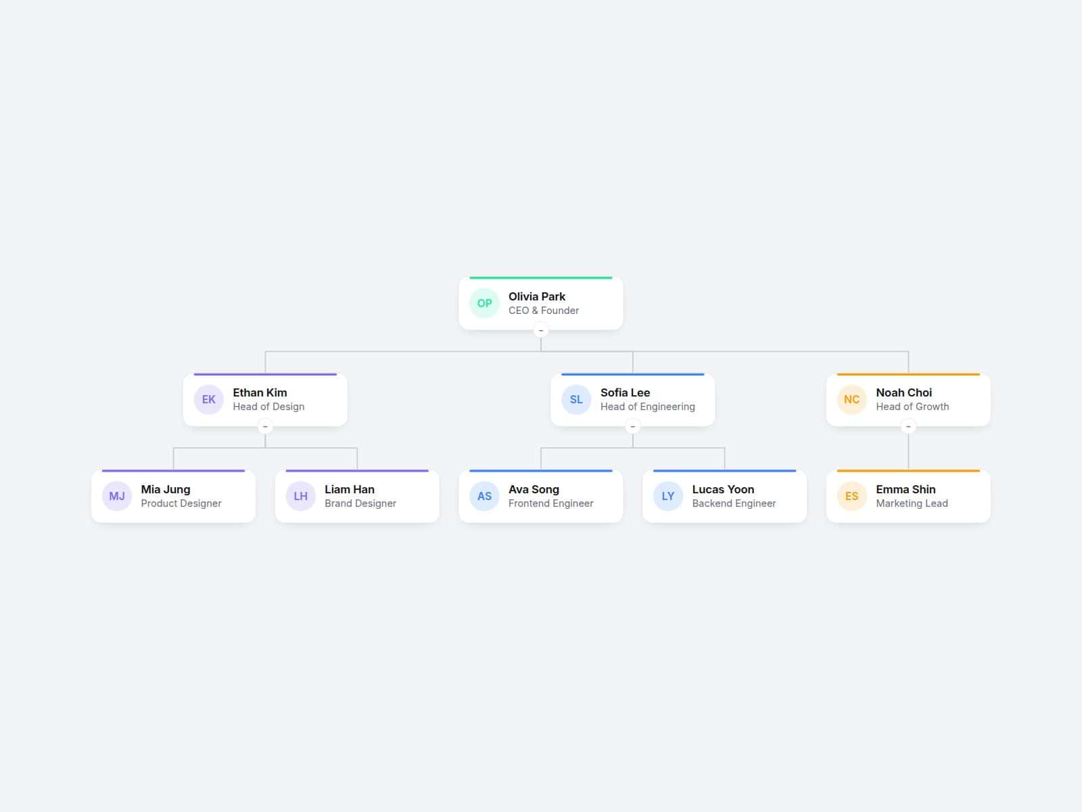Select the name Emma Shin
This screenshot has height=812, width=1082.
[905, 489]
